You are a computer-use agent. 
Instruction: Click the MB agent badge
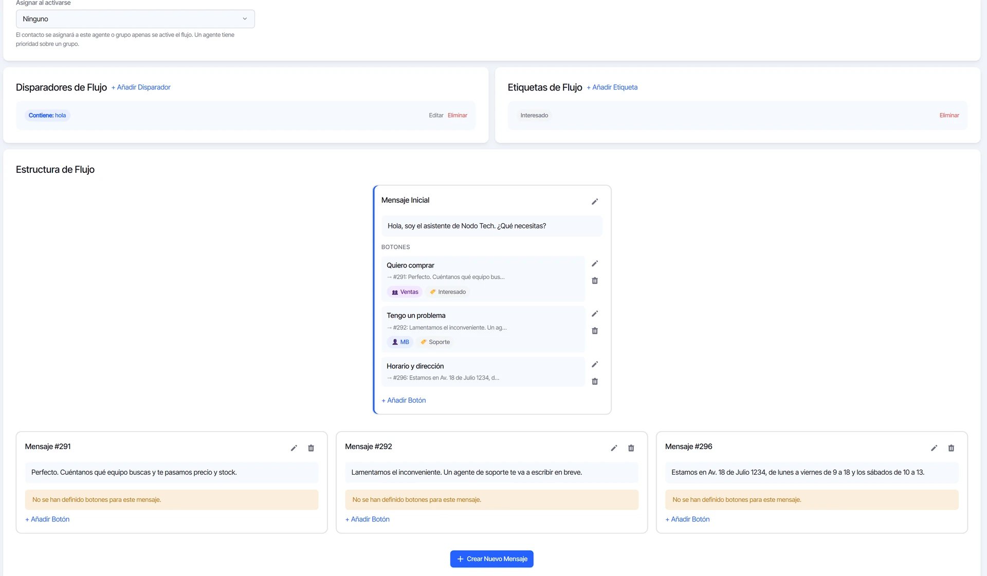point(400,342)
